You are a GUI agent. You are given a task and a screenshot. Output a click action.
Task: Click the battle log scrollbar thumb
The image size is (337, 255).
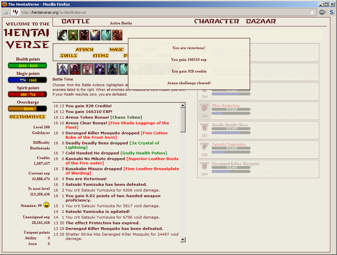[183, 120]
